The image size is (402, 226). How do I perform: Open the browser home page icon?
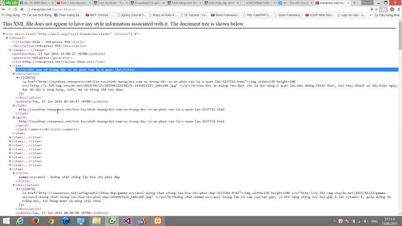(22, 9)
